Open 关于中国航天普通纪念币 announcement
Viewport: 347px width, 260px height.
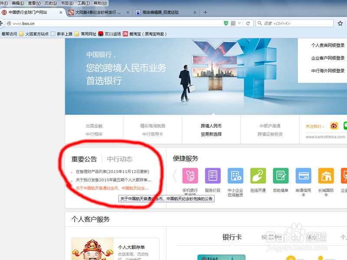(112, 188)
